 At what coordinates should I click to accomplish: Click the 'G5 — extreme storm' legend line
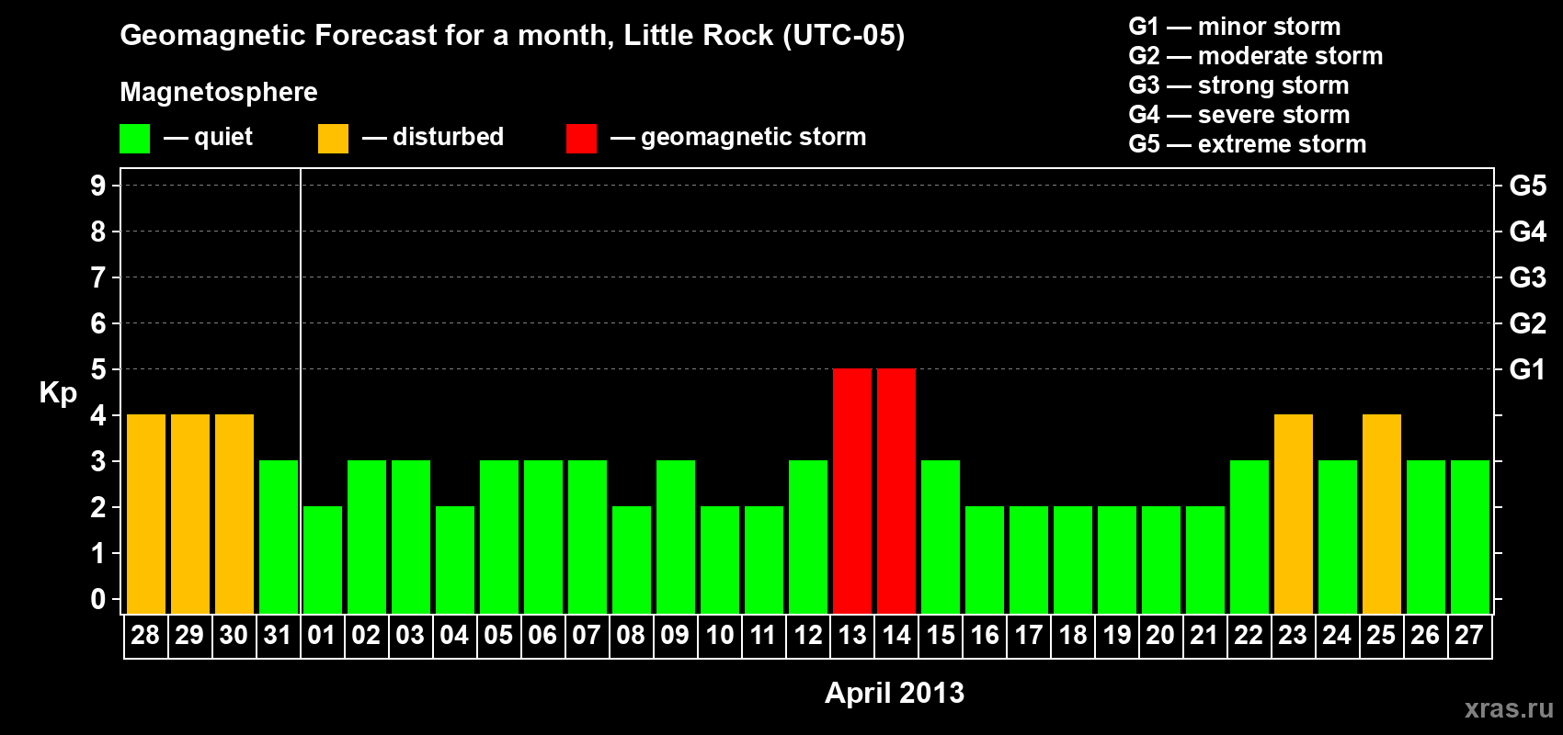click(1248, 144)
